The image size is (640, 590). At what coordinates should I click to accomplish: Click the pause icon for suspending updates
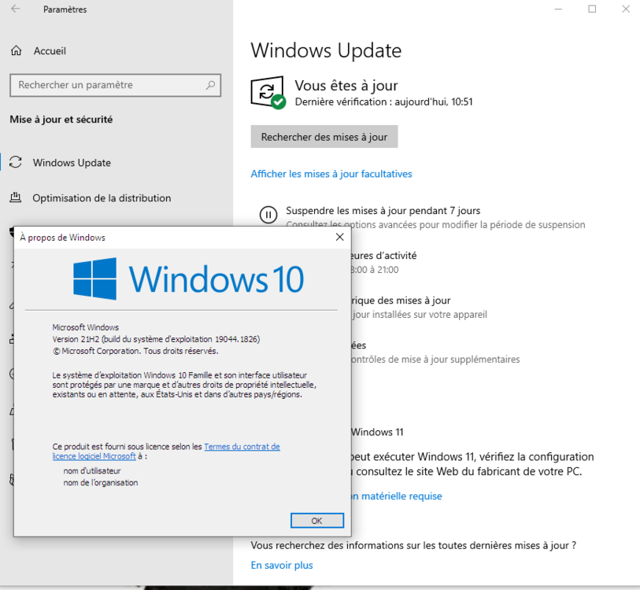268,215
